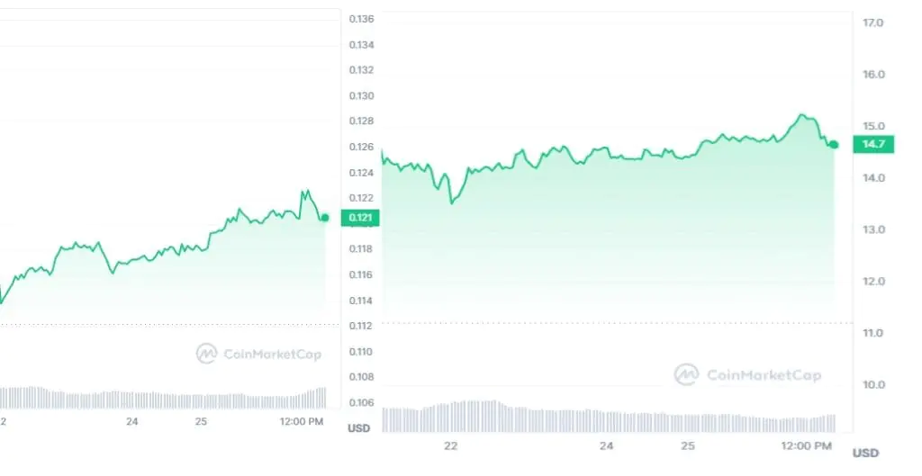
Task: Click the 25 date label under the left chart
Action: [201, 421]
